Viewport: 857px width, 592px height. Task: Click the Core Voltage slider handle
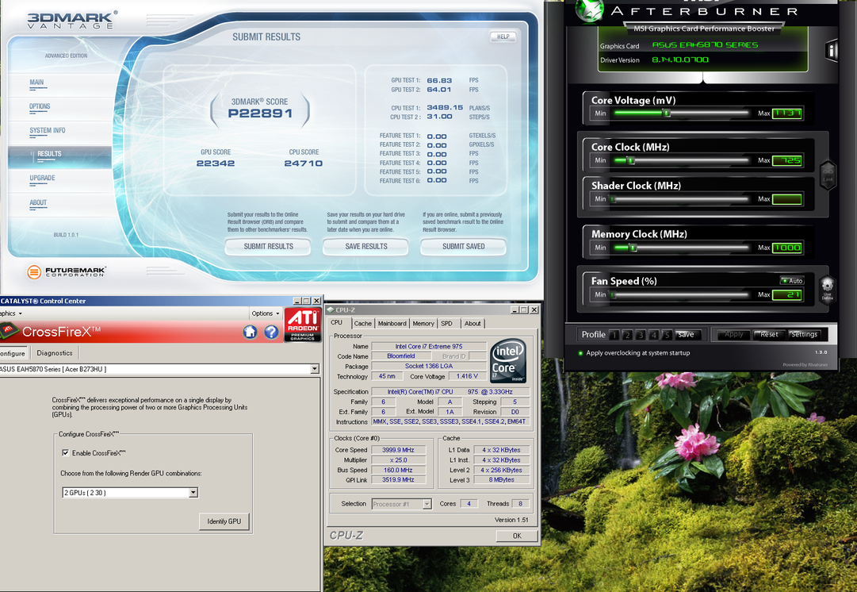(667, 113)
